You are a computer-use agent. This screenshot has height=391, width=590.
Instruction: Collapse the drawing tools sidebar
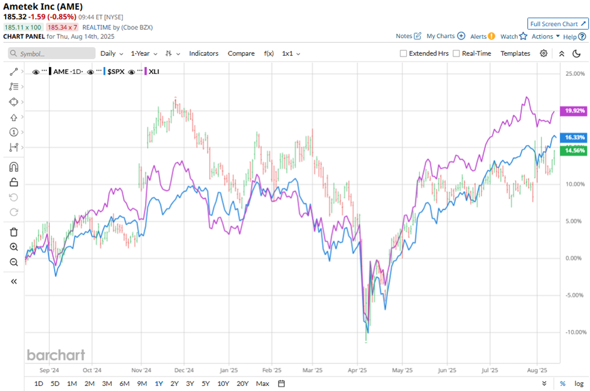14,282
